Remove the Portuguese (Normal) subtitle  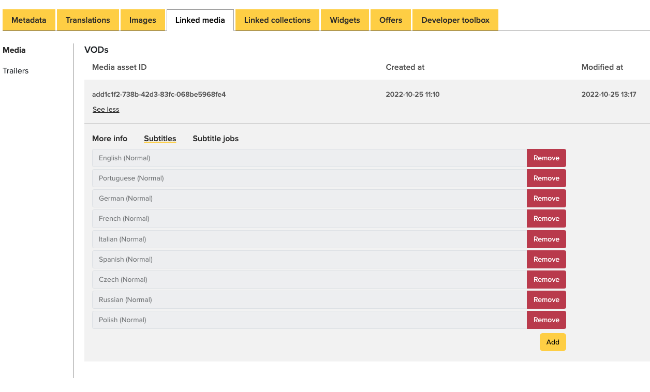[546, 178]
